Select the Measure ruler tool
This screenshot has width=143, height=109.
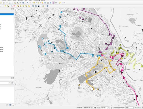(56, 3)
